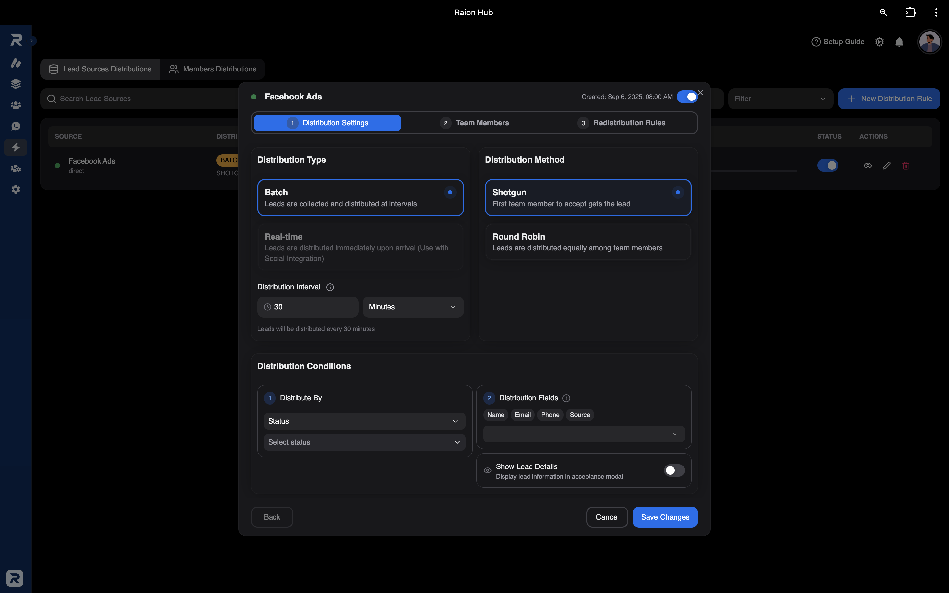Click the Facebook Ads row name
The width and height of the screenshot is (949, 593).
[92, 161]
